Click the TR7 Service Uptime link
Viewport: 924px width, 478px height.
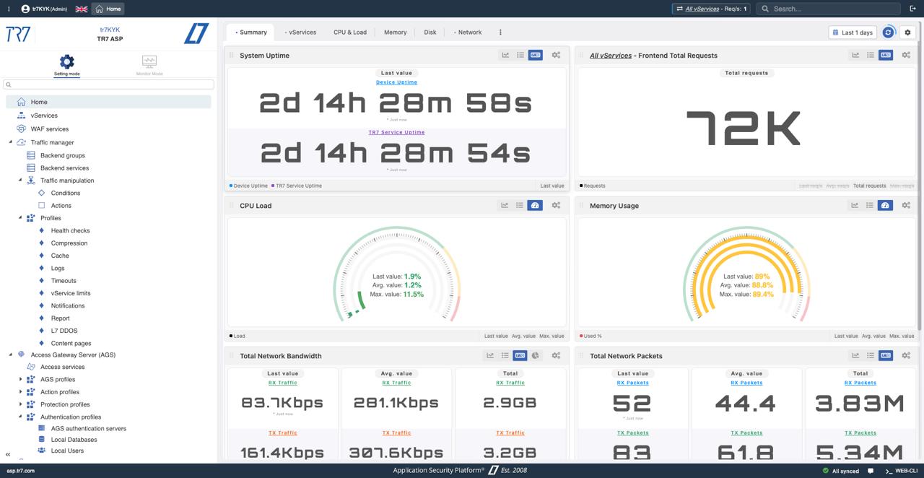click(396, 132)
